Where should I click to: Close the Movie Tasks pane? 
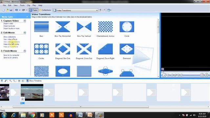point(27,17)
